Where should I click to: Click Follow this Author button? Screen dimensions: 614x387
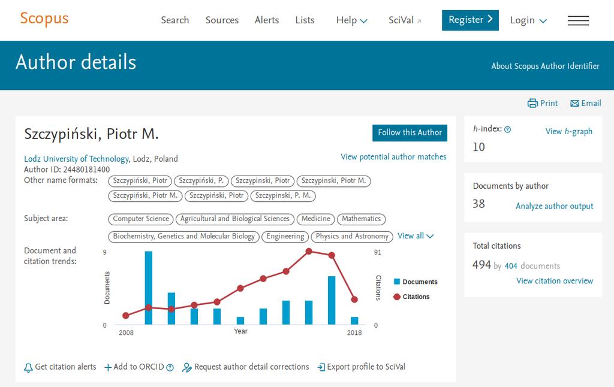pyautogui.click(x=410, y=132)
